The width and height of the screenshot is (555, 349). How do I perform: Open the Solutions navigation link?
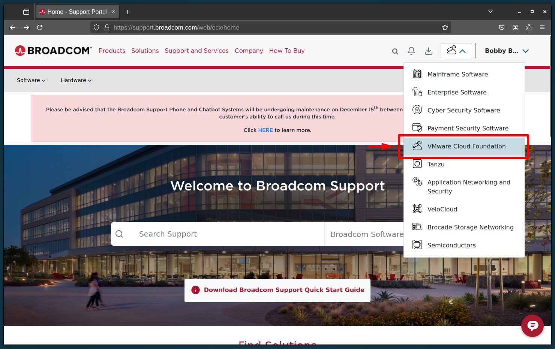(145, 51)
